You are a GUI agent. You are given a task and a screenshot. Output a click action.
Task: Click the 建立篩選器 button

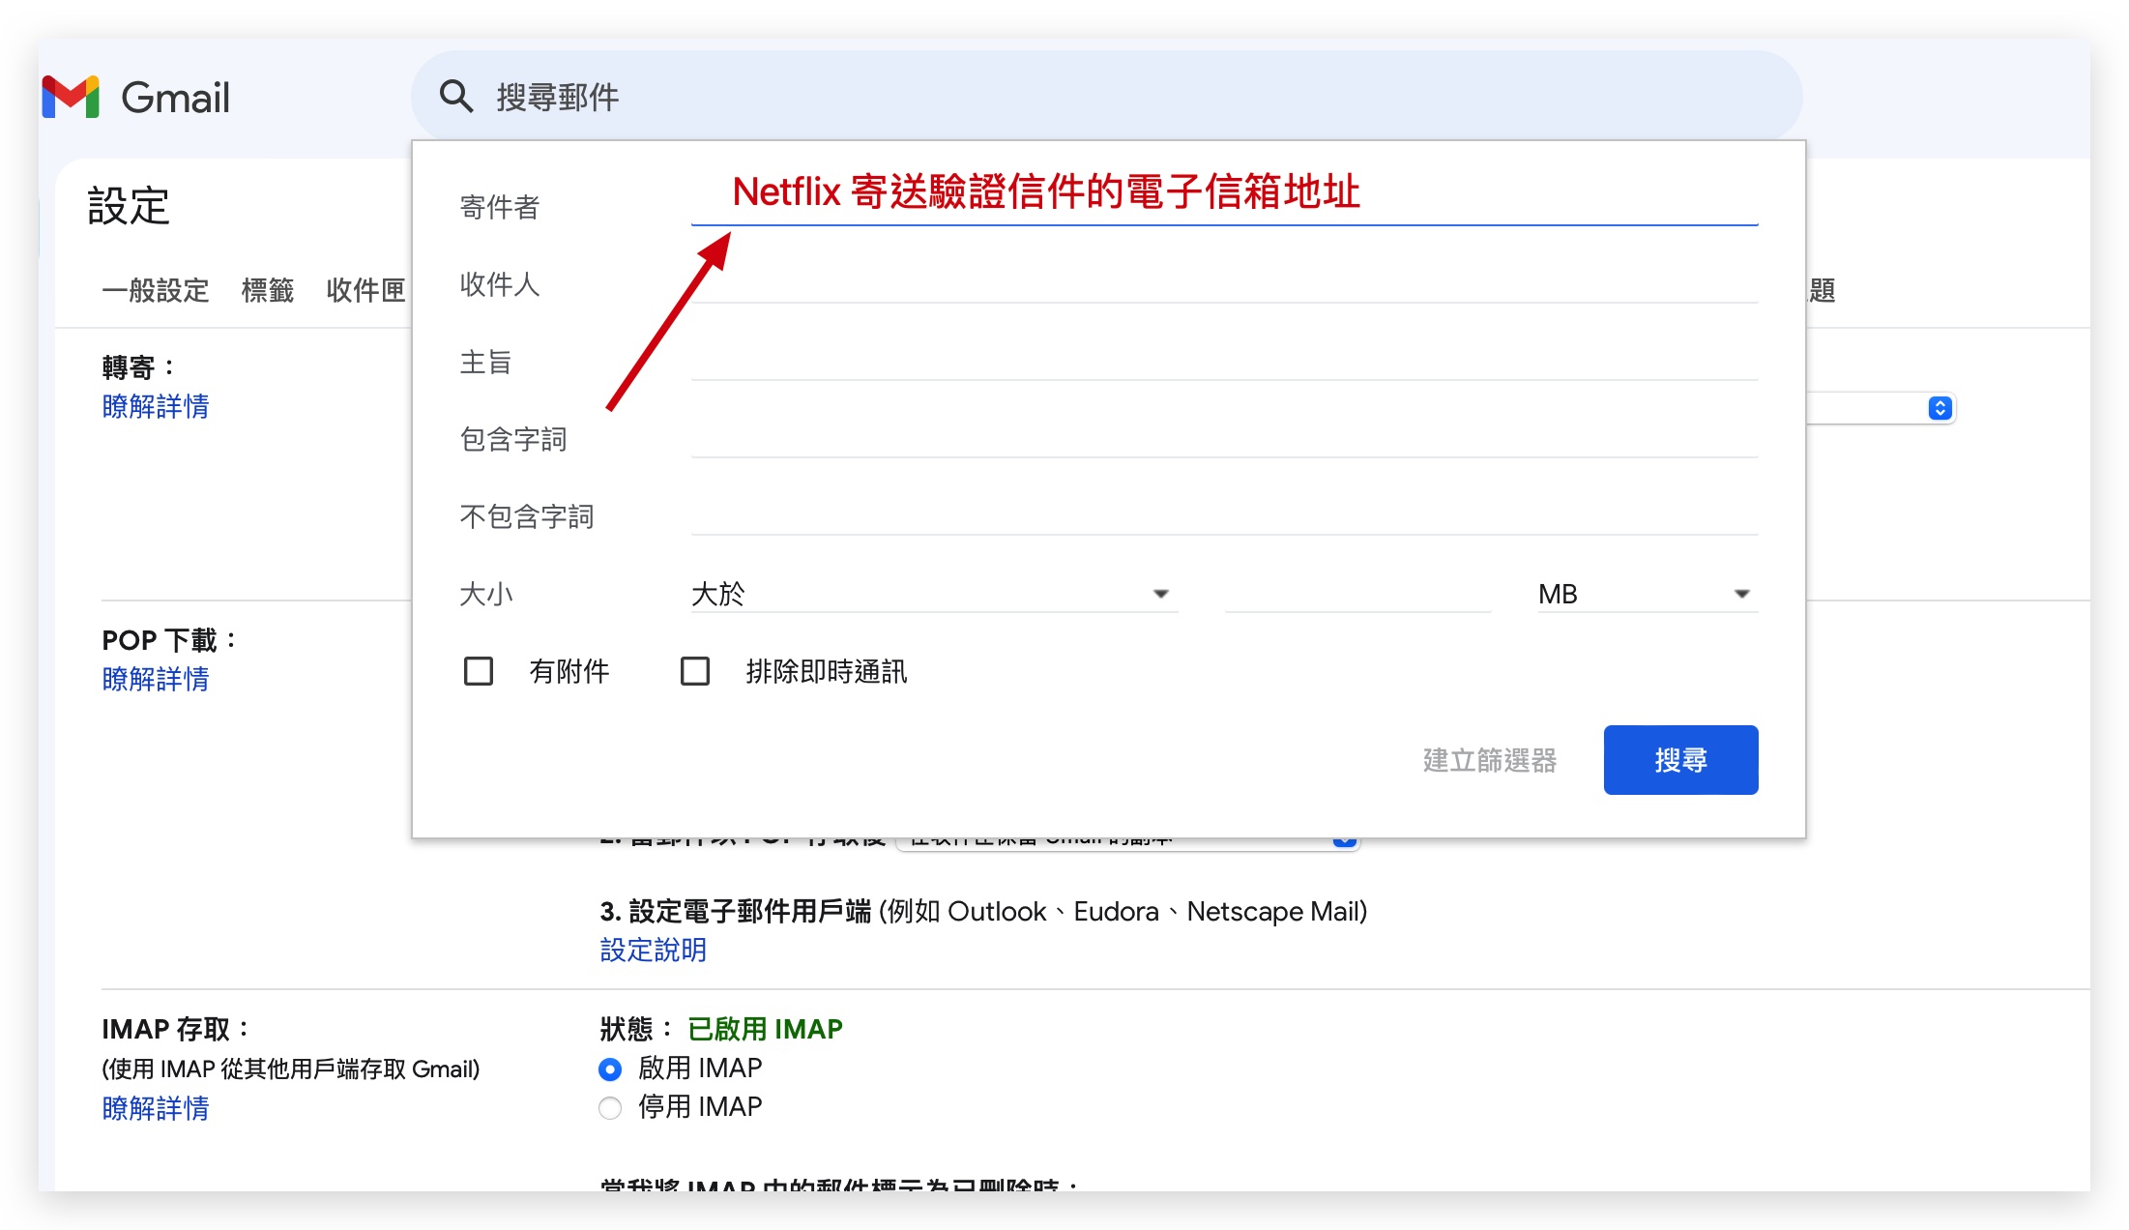[1490, 760]
